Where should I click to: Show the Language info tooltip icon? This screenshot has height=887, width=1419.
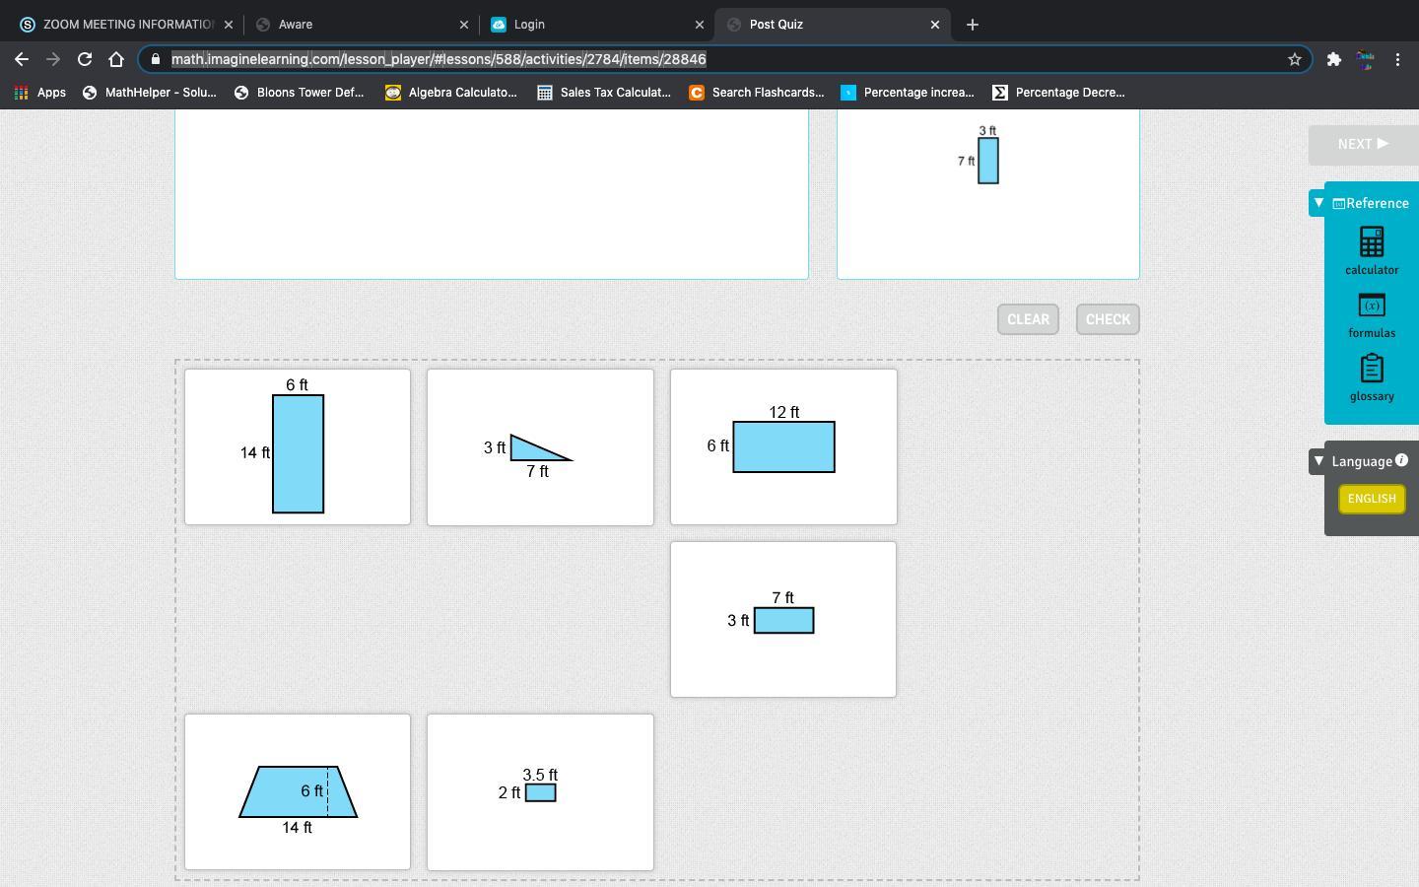(x=1401, y=460)
